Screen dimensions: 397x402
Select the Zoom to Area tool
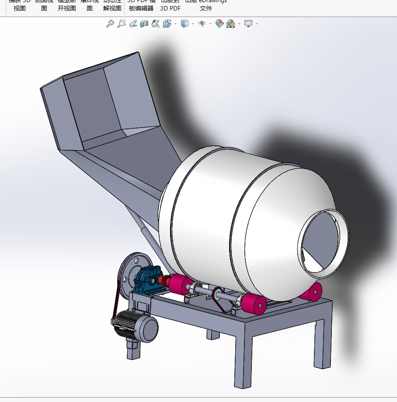[121, 24]
